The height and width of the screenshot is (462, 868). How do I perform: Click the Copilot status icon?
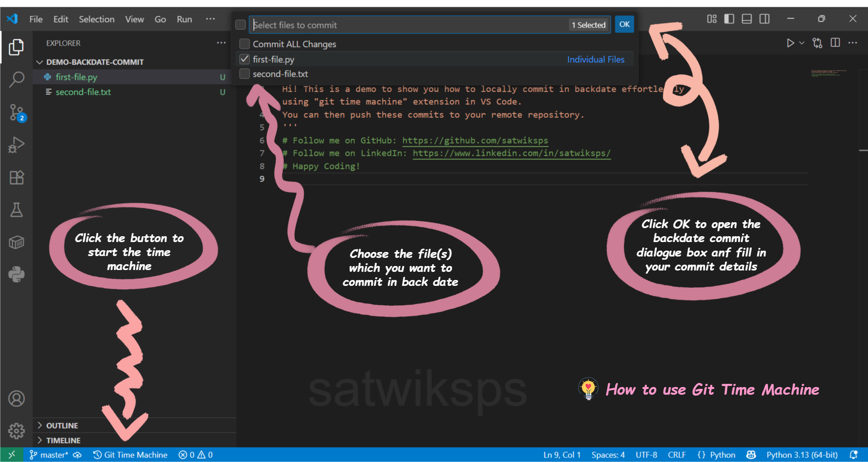click(751, 455)
